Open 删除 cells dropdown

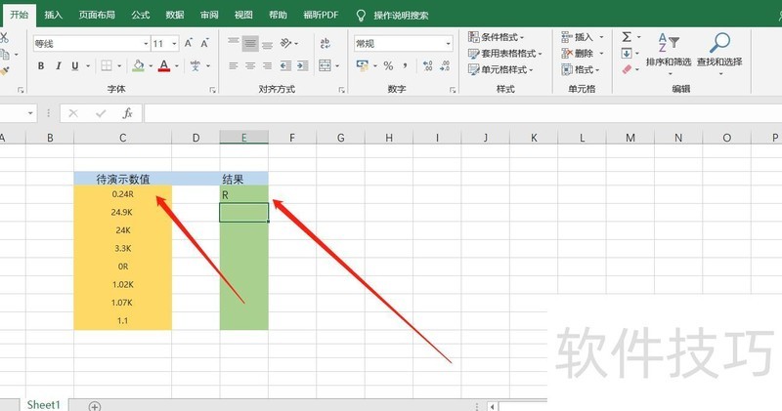pyautogui.click(x=601, y=54)
